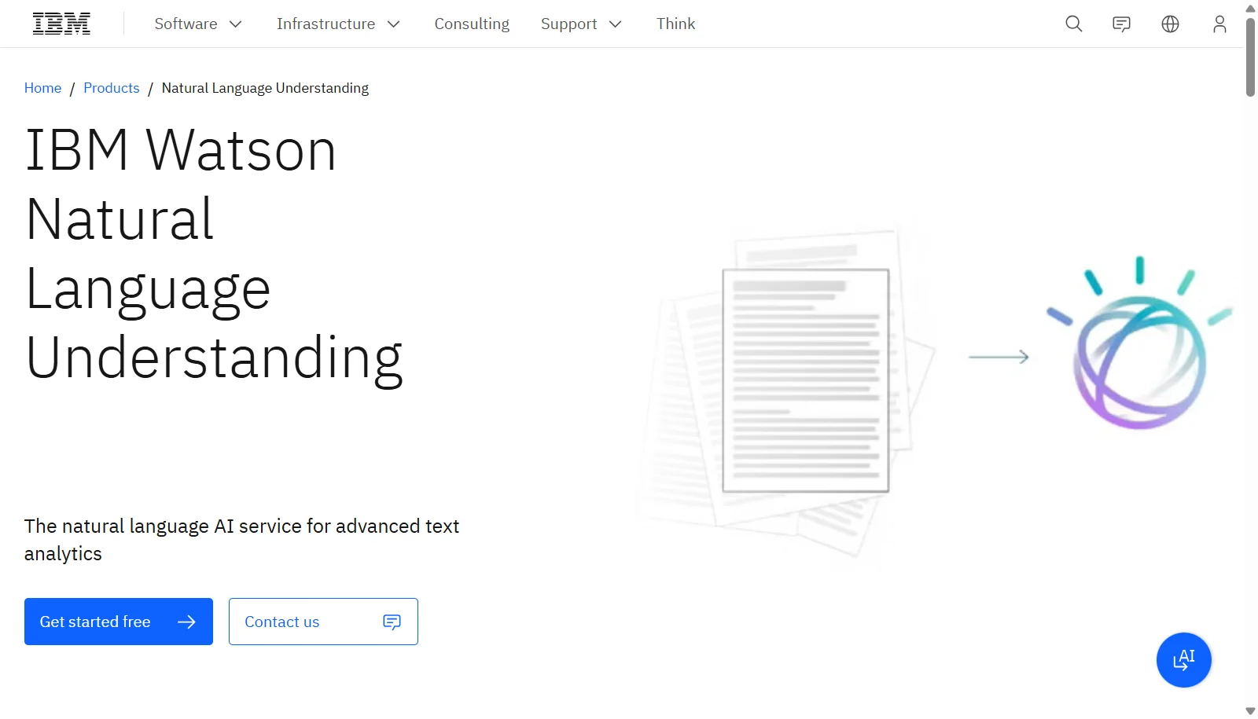Open the search magnifier icon
Screen dimensions: 1258x719
click(1073, 24)
